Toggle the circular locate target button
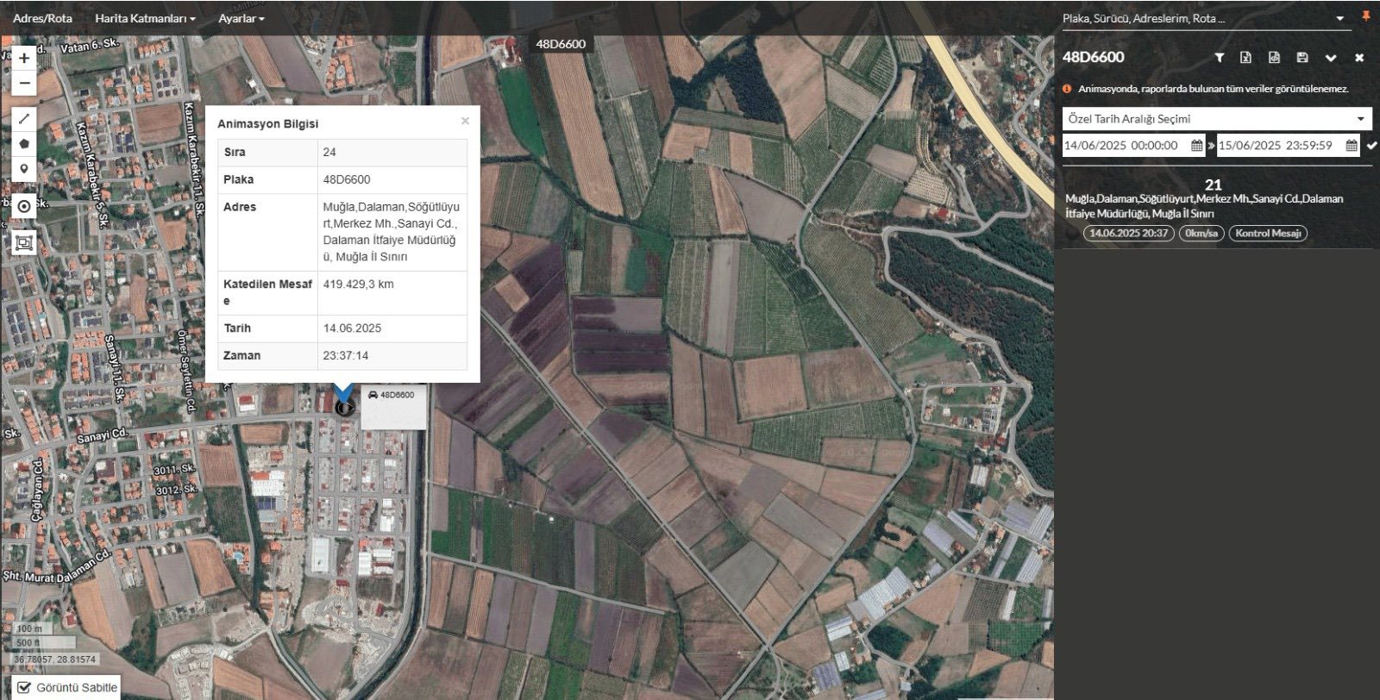The width and height of the screenshot is (1380, 700). 24,207
